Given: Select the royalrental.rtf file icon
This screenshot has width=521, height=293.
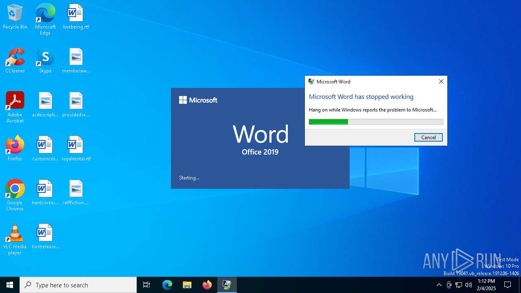Looking at the screenshot, I should point(76,149).
